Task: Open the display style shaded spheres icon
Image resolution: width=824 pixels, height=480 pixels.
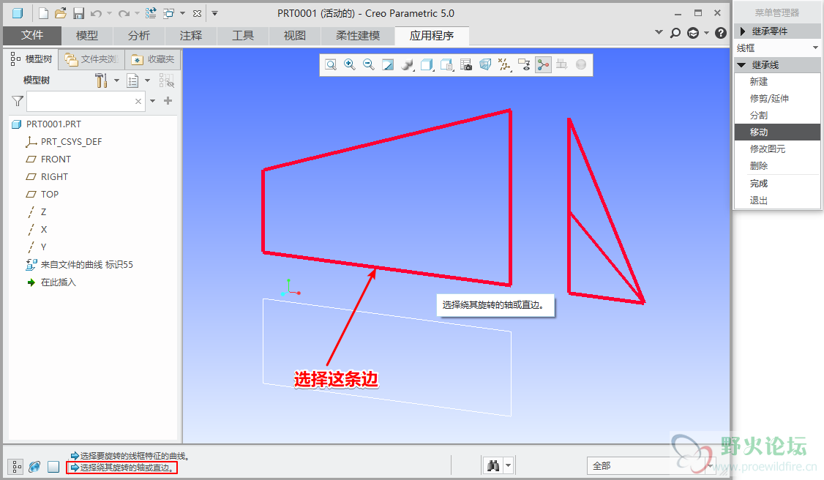Action: click(x=407, y=64)
